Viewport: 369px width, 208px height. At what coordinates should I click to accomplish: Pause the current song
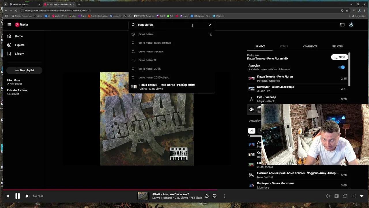[x=18, y=196]
